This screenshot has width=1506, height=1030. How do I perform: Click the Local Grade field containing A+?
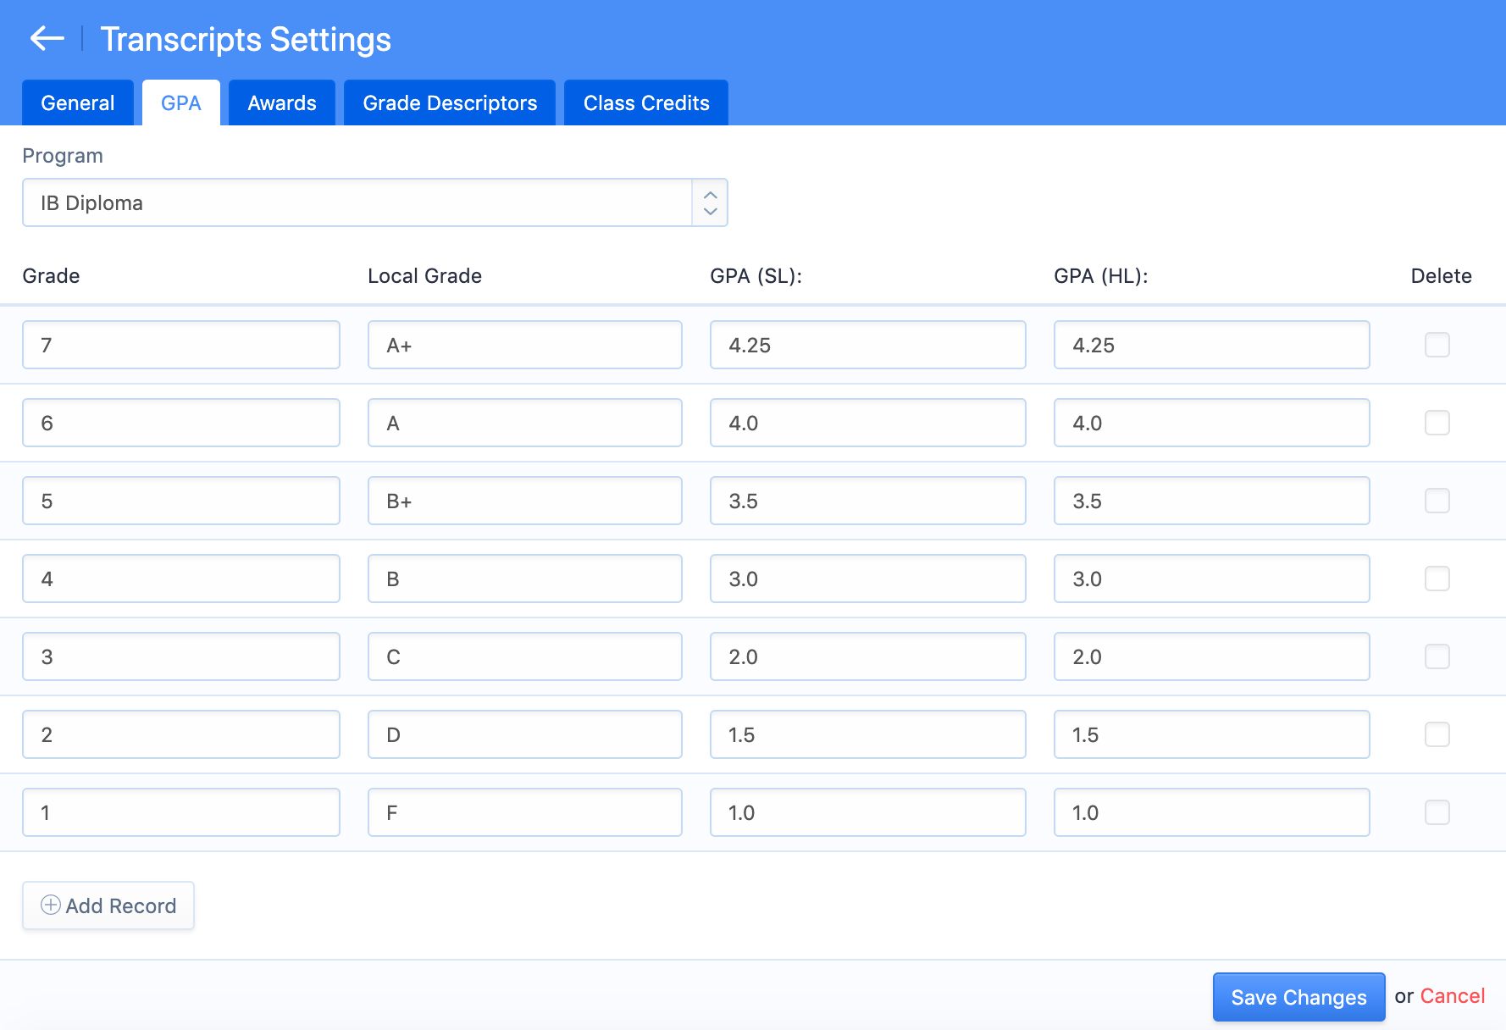pyautogui.click(x=525, y=345)
